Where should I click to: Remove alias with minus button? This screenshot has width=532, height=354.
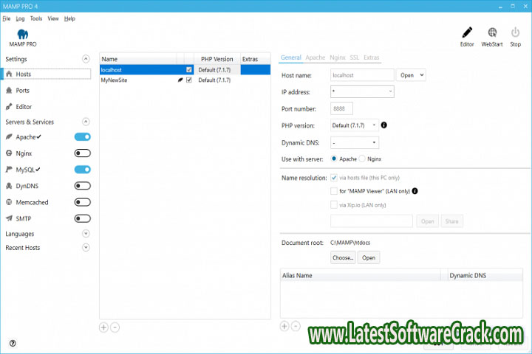[x=296, y=326]
